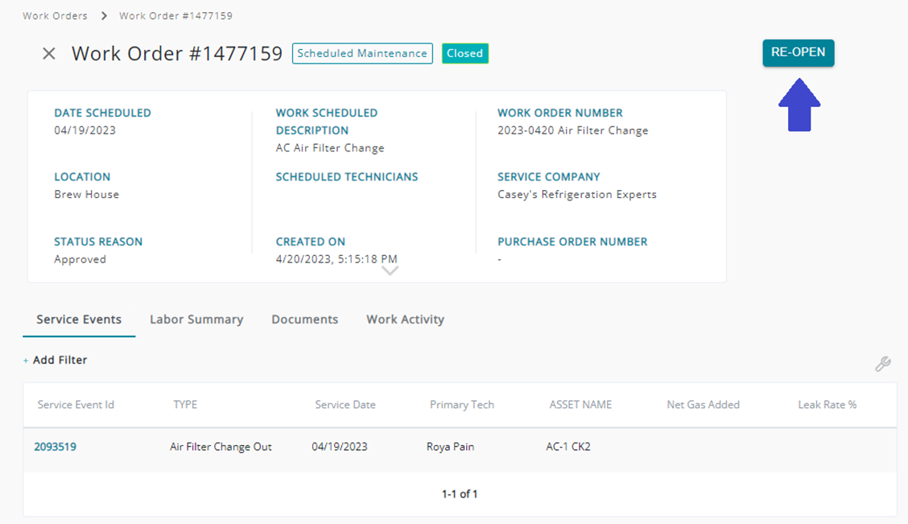Click the 1-1 of 1 pagination text
Image resolution: width=908 pixels, height=524 pixels.
pyautogui.click(x=460, y=494)
